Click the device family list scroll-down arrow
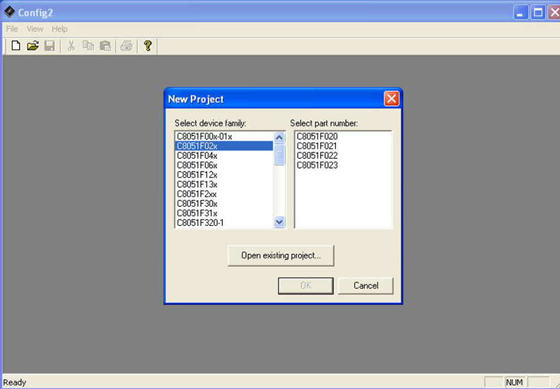560x389 pixels. coord(279,222)
